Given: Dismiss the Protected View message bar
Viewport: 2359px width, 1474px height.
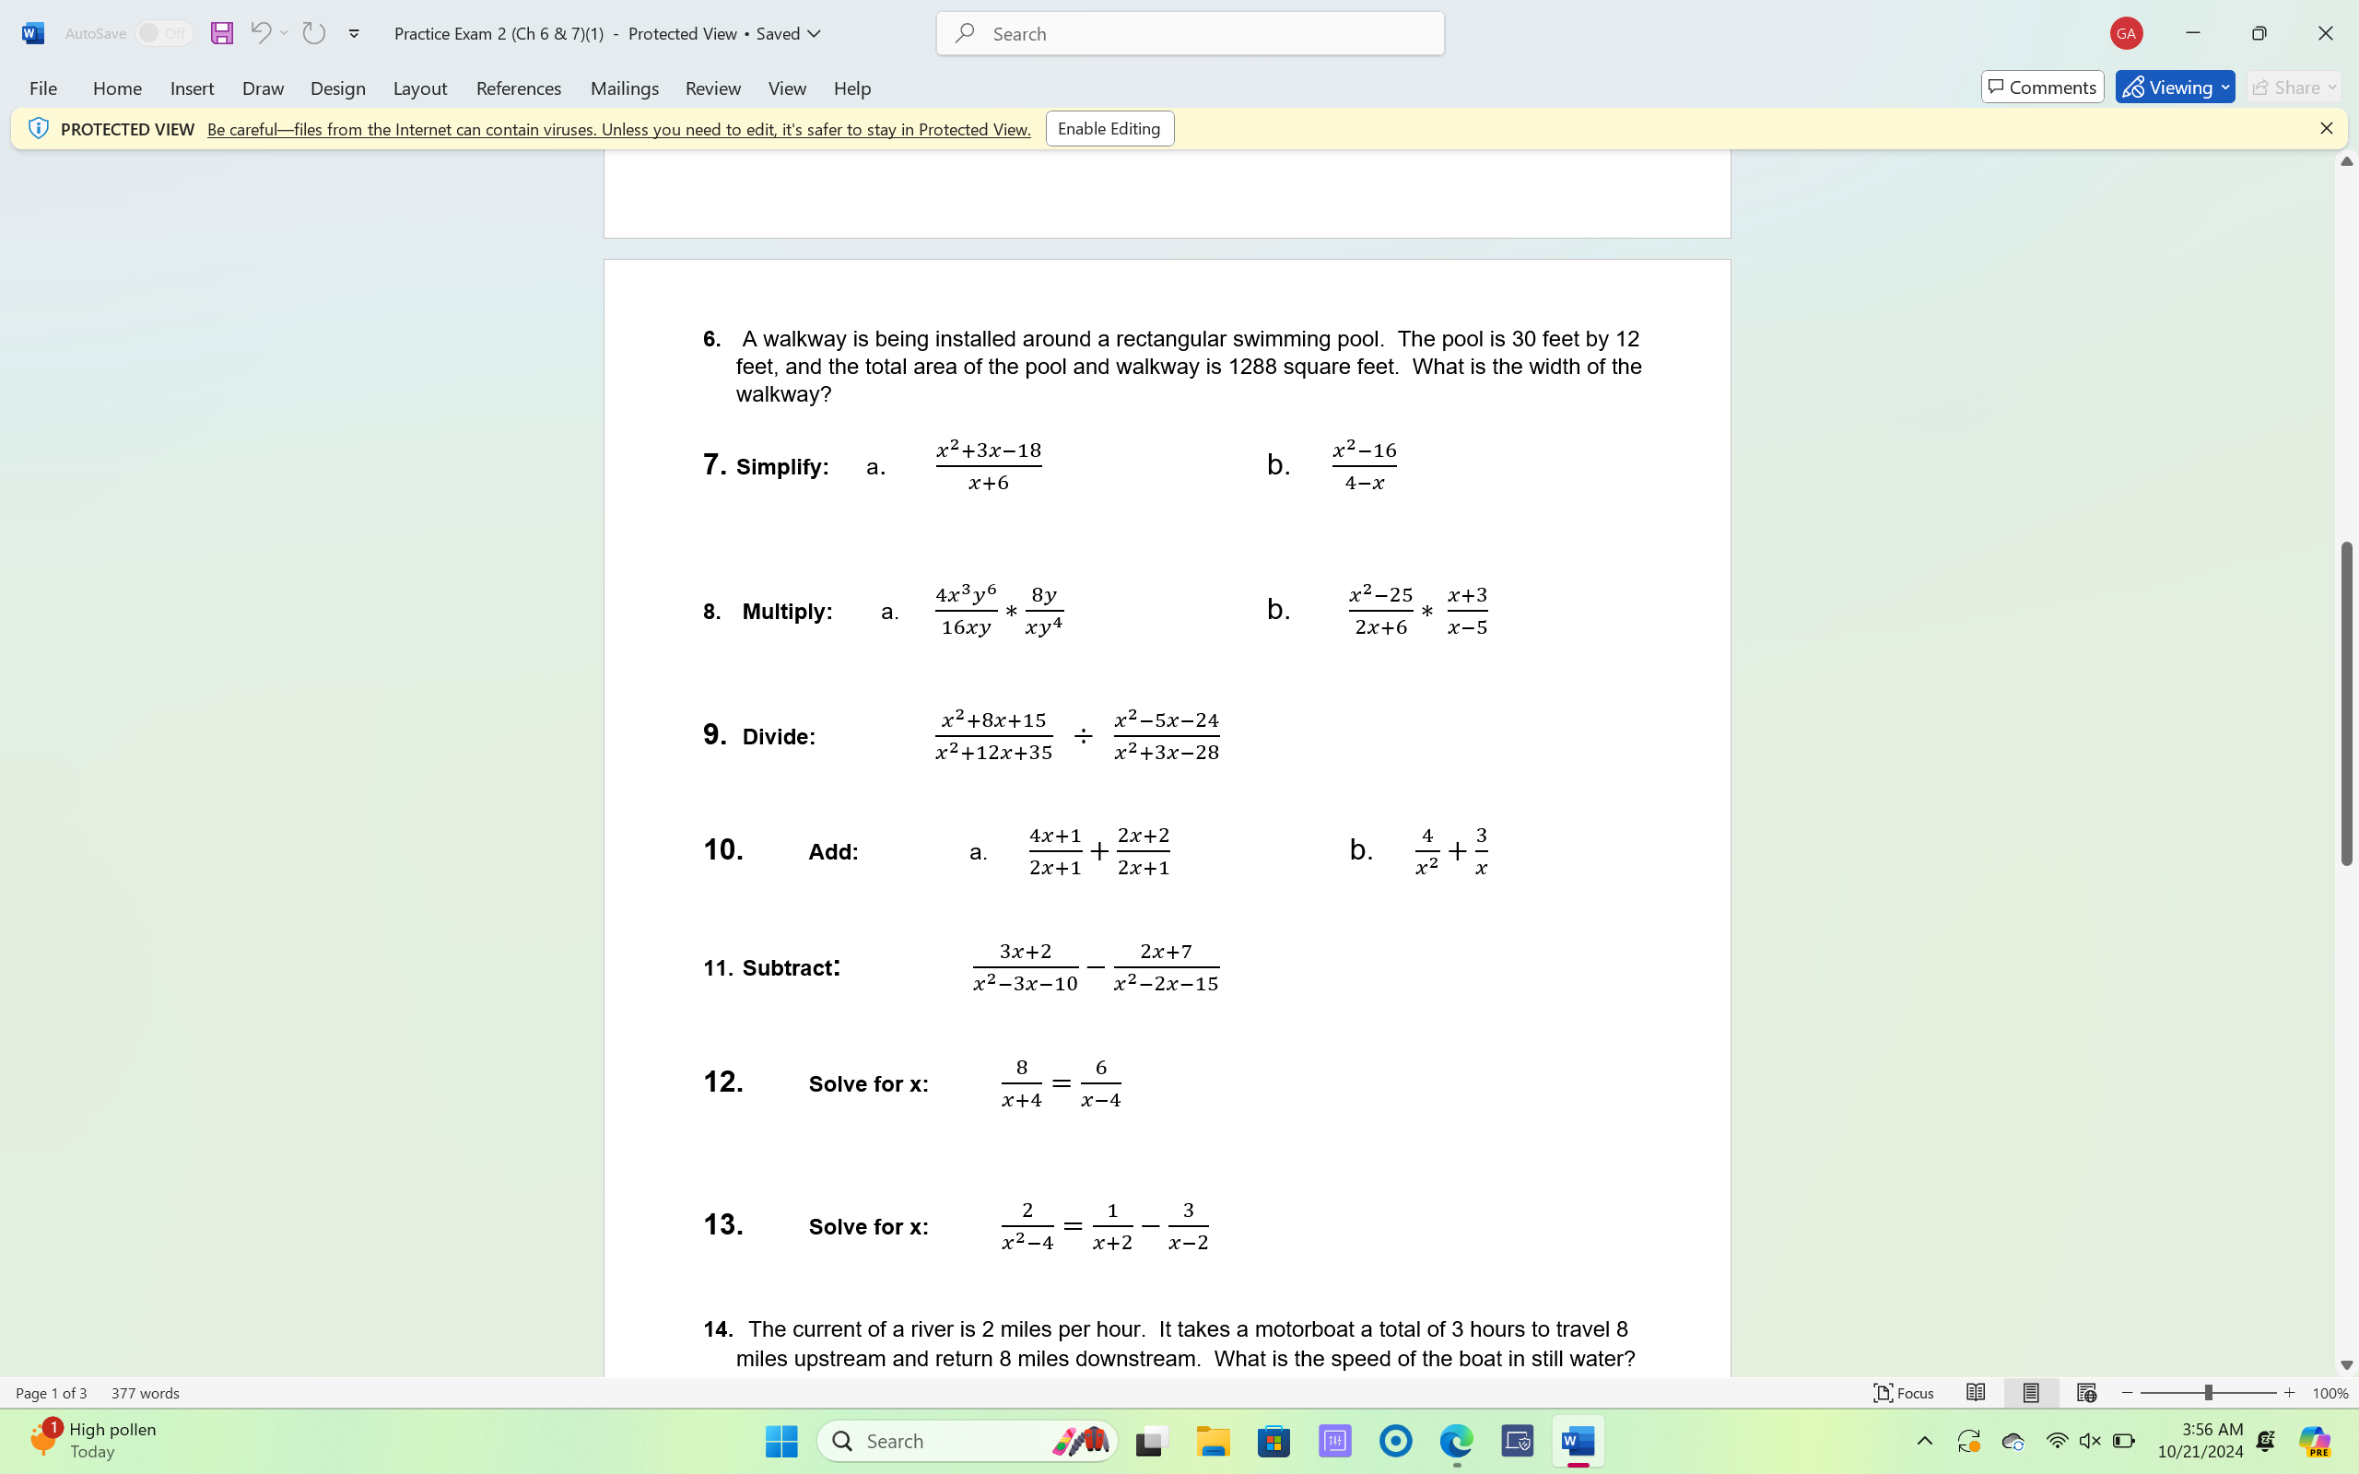Looking at the screenshot, I should pyautogui.click(x=2326, y=129).
